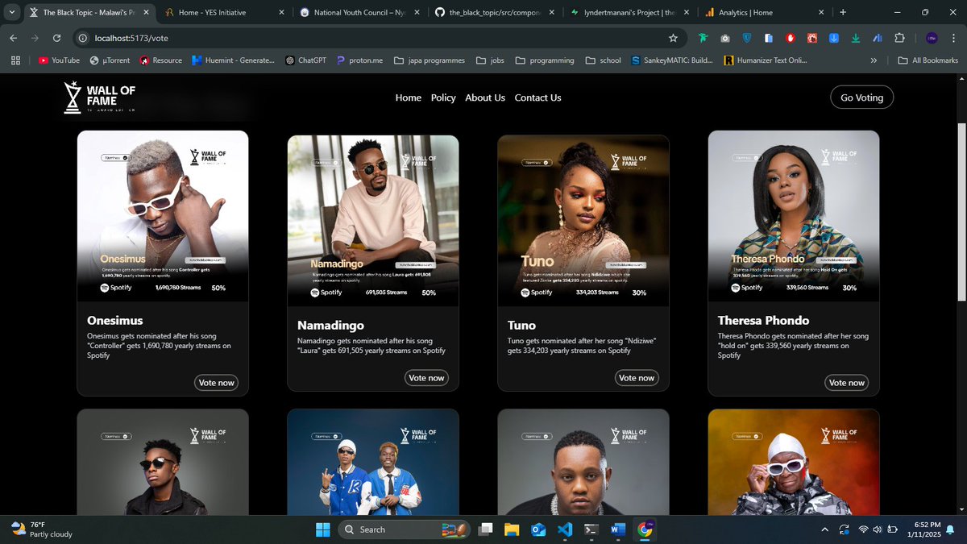Open the jobs bookmark folder
967x544 pixels.
coord(490,60)
